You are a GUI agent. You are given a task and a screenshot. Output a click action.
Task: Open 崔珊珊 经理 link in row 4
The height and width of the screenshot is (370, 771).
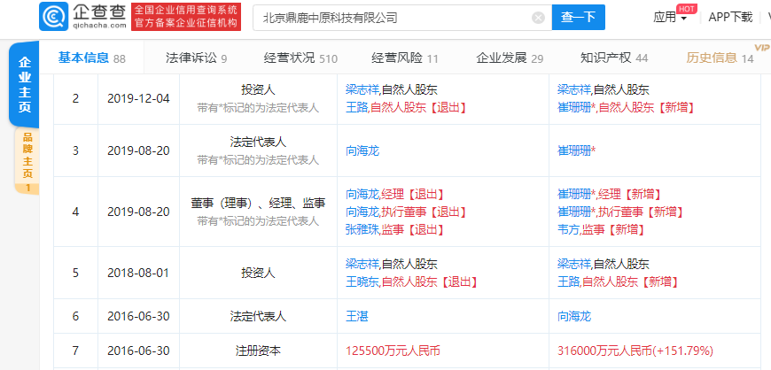click(576, 194)
